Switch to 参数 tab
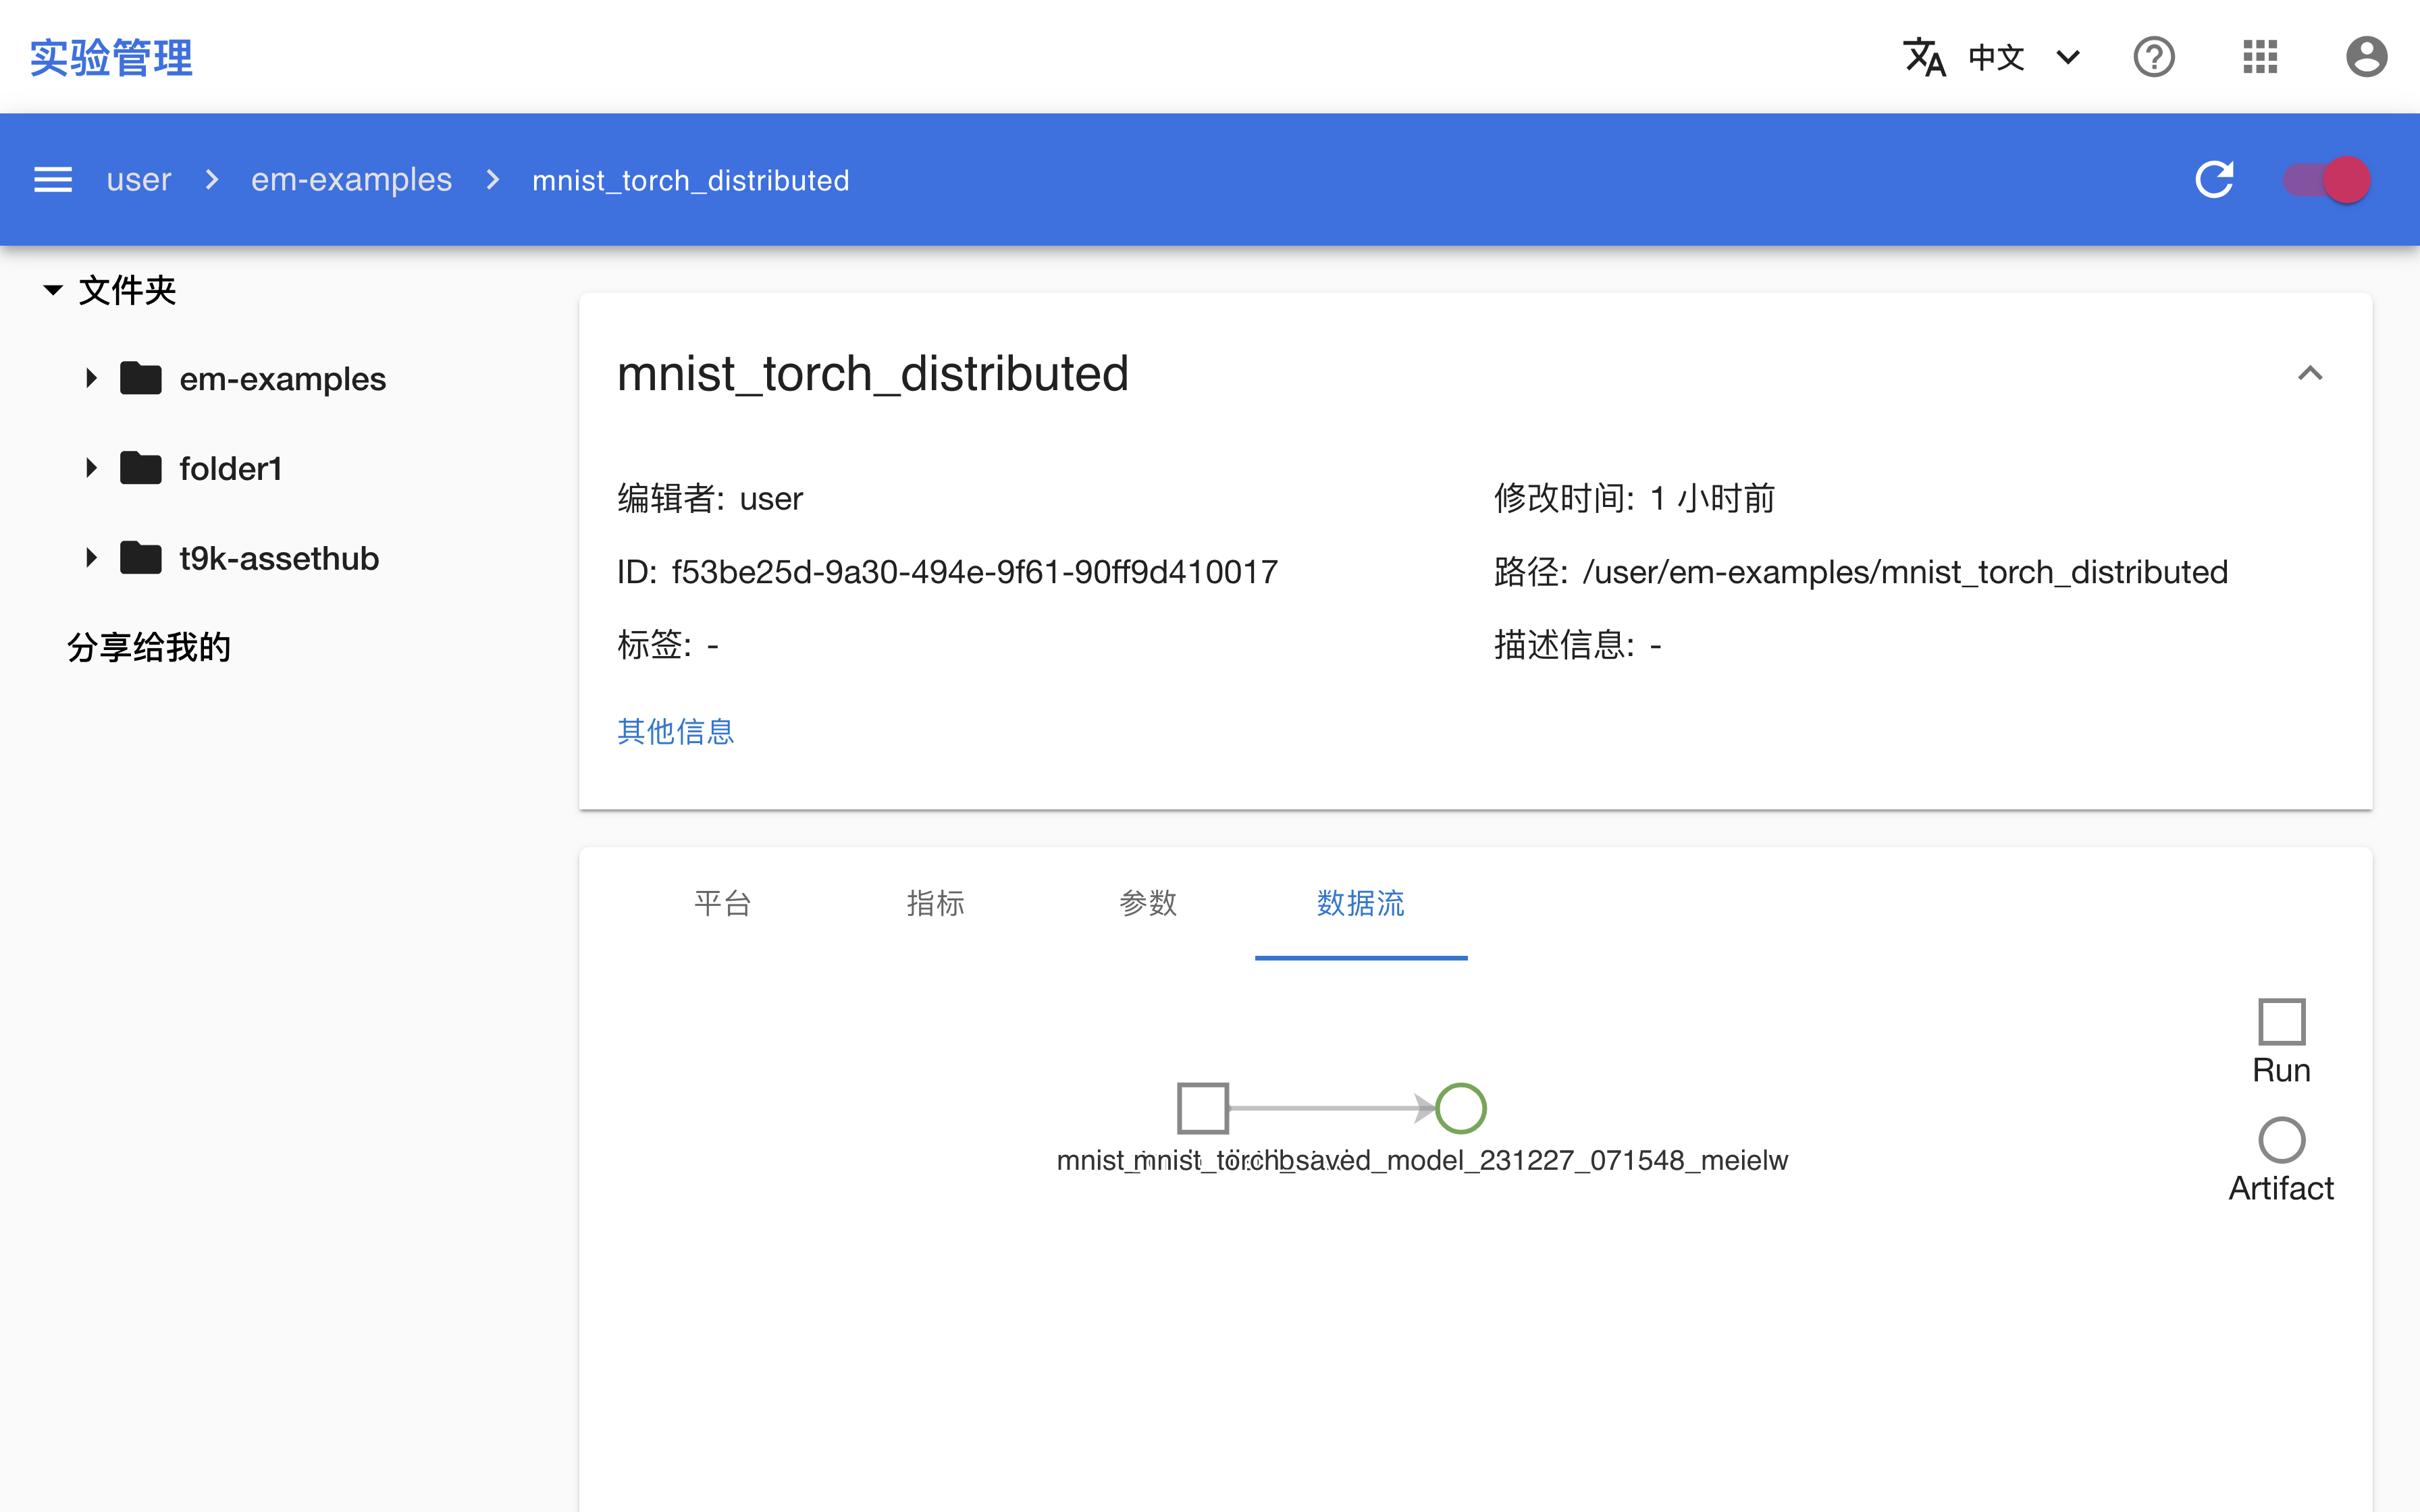This screenshot has width=2420, height=1512. pyautogui.click(x=1148, y=903)
